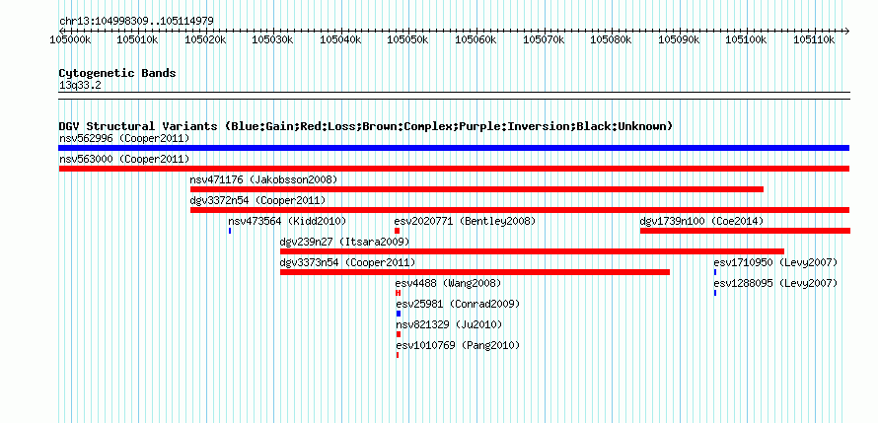Select the red dgv239n27 loss bar
The height and width of the screenshot is (423, 878).
[532, 251]
